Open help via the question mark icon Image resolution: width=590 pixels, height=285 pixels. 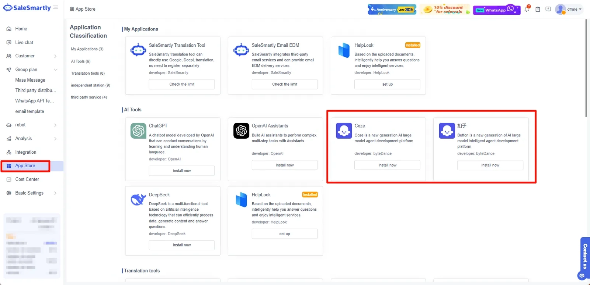(x=548, y=9)
